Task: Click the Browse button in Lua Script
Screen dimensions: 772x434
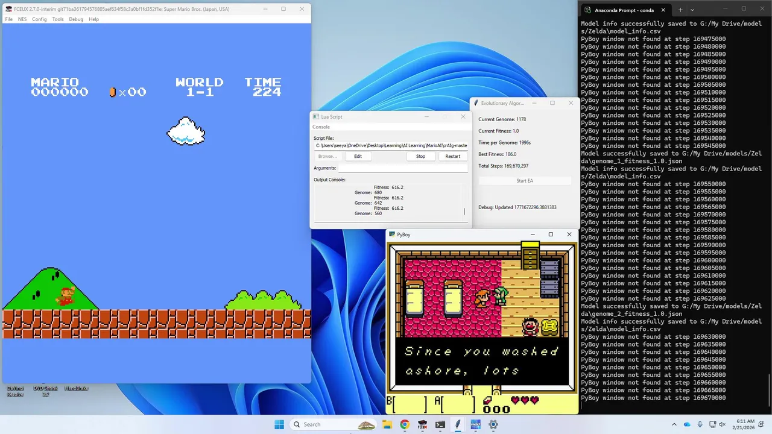Action: click(327, 156)
